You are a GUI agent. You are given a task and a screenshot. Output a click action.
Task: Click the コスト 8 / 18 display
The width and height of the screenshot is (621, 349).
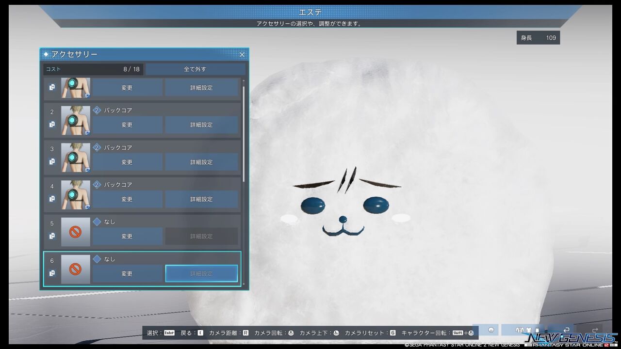tap(93, 69)
